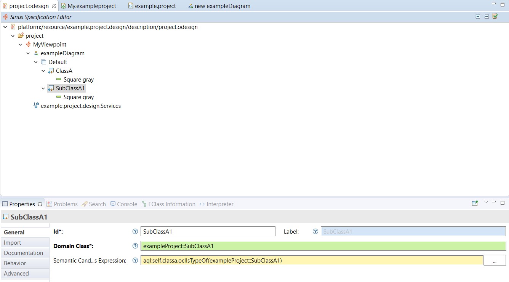Collapse the exampleDiagram tree node
Screen dimensions: 509x282
click(28, 53)
